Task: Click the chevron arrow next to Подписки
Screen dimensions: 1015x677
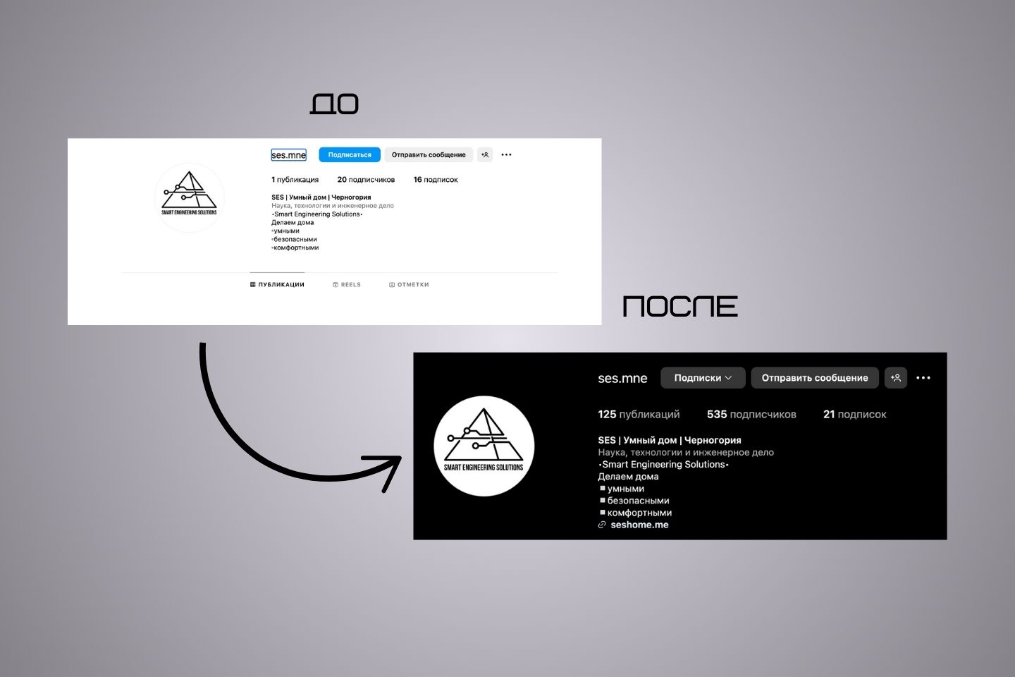Action: pyautogui.click(x=729, y=378)
